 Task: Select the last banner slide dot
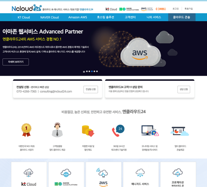(x=97, y=71)
